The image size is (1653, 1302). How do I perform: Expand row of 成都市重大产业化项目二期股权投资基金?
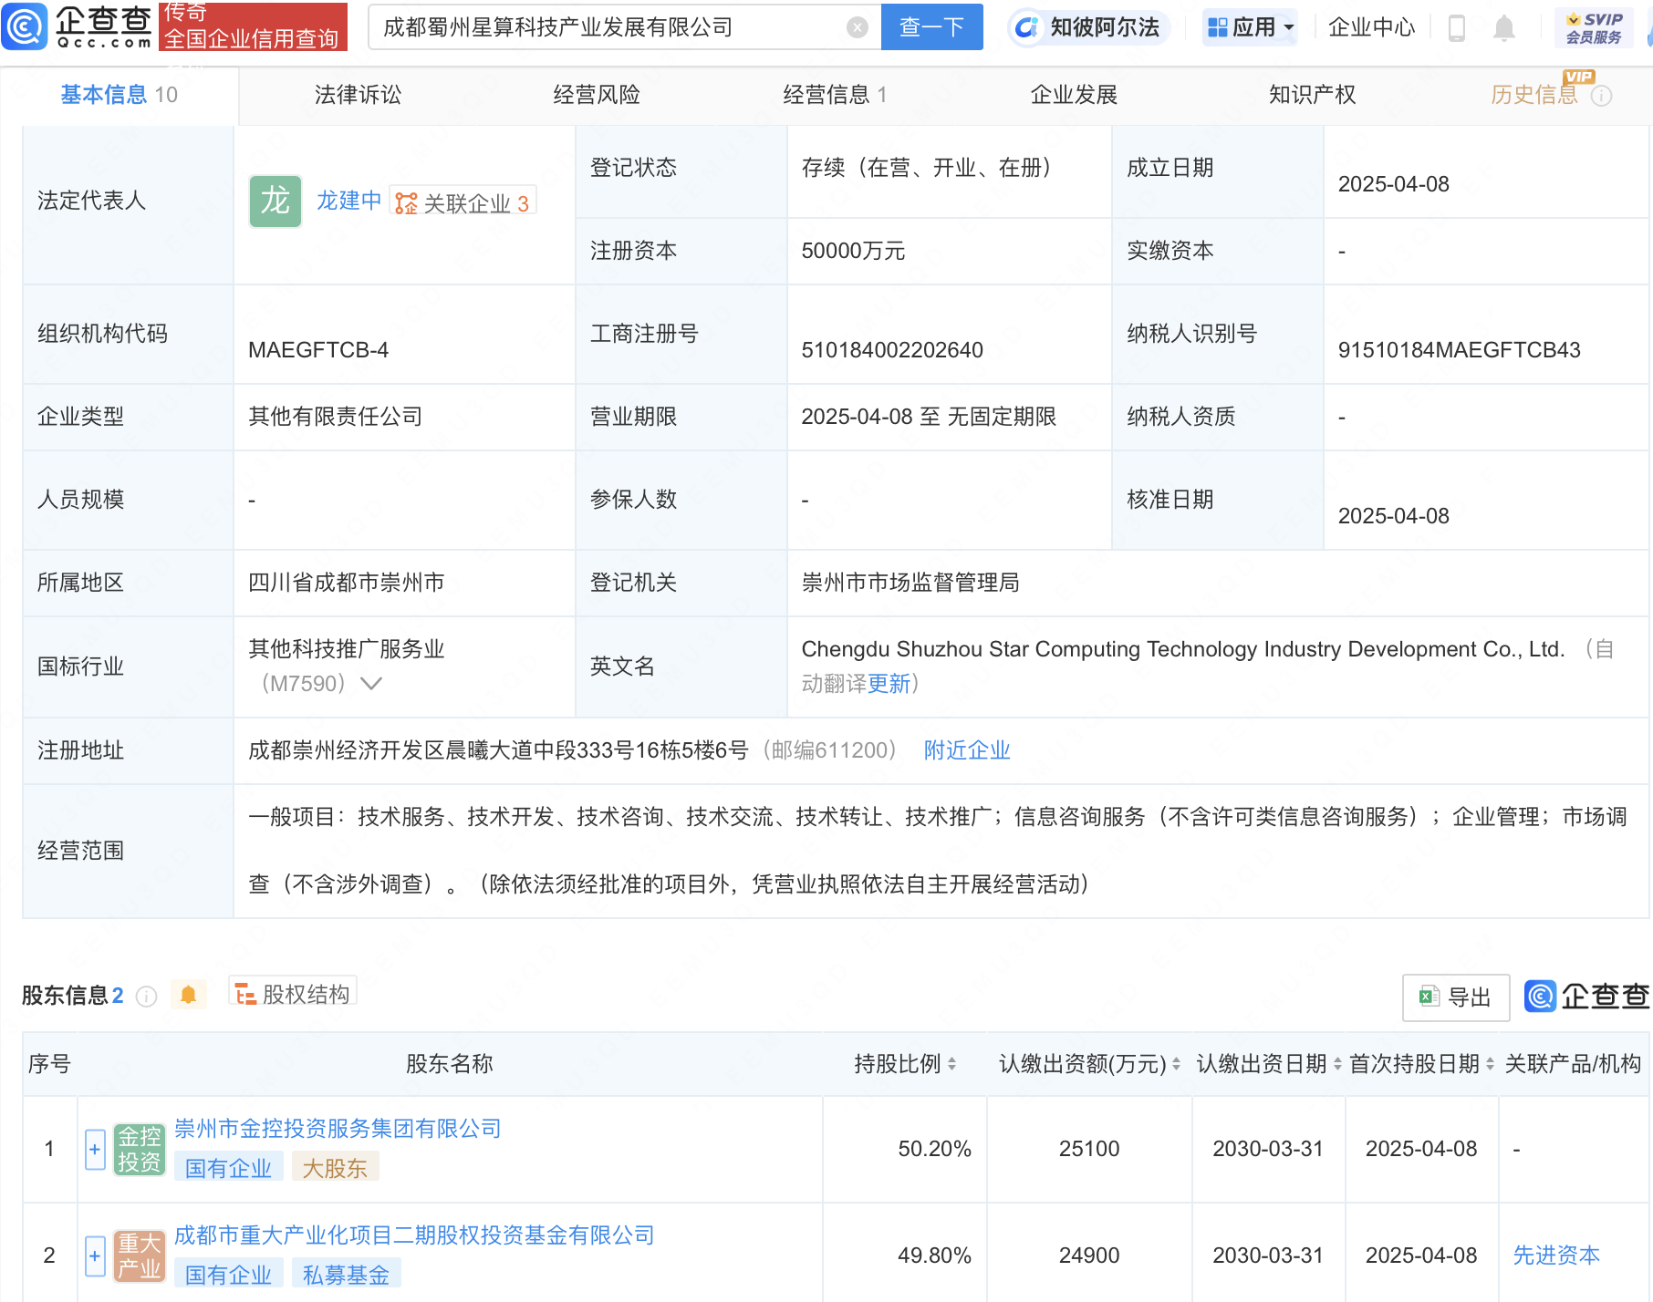click(95, 1255)
